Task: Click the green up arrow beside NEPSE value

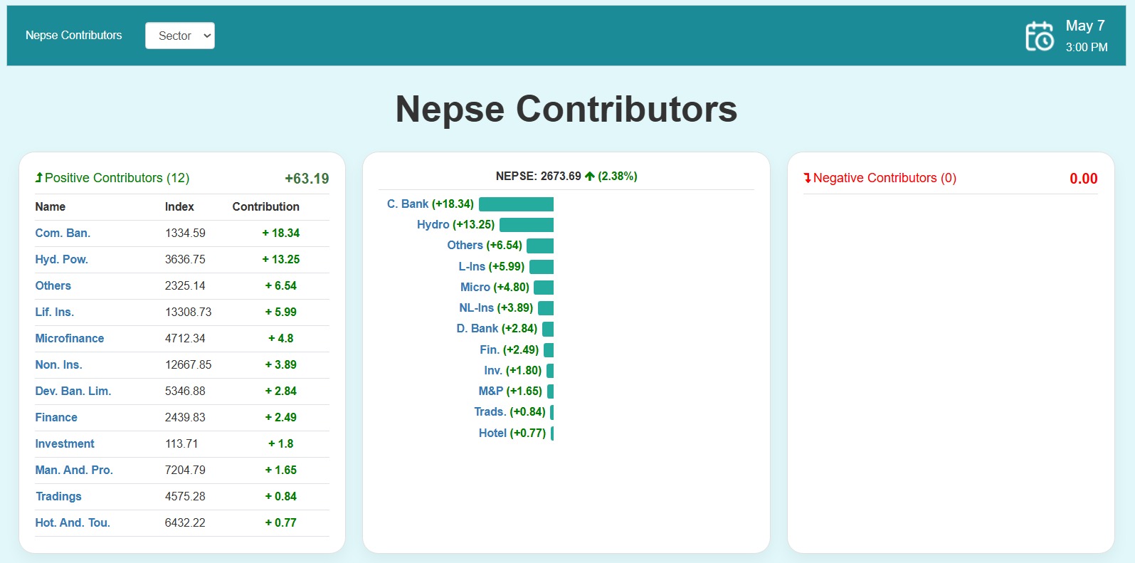Action: coord(589,177)
